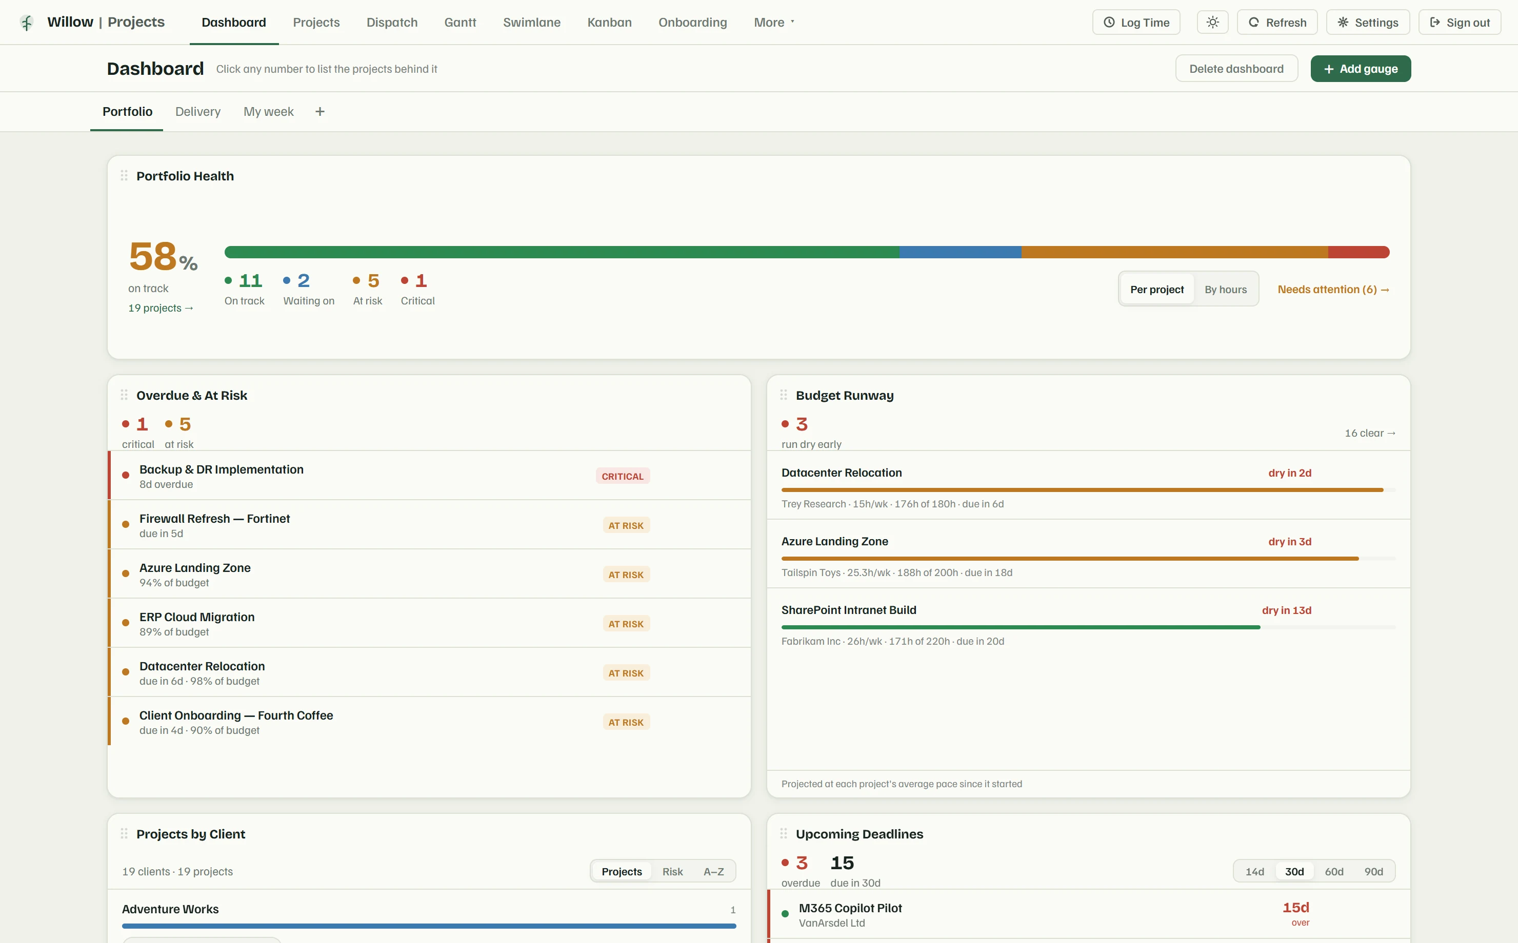Click the Log Time clock button
The height and width of the screenshot is (943, 1518).
pyautogui.click(x=1136, y=23)
